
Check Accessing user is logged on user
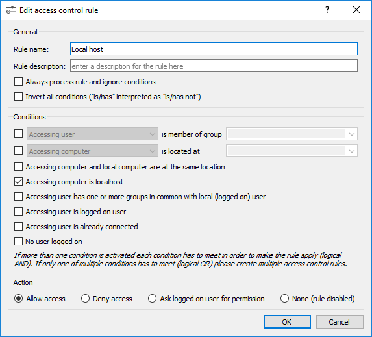[19, 212]
